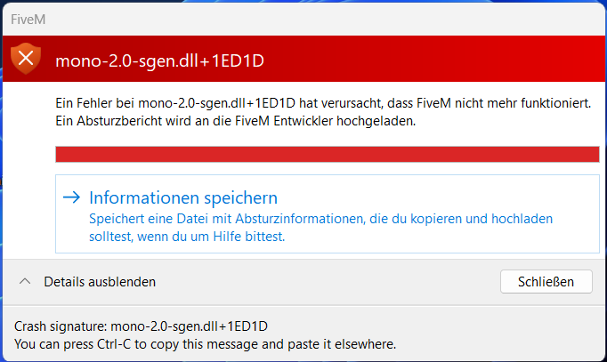This screenshot has width=607, height=362.
Task: Select the mono-2.0-sgen.dll+1ED1D red heading
Action: pyautogui.click(x=160, y=60)
